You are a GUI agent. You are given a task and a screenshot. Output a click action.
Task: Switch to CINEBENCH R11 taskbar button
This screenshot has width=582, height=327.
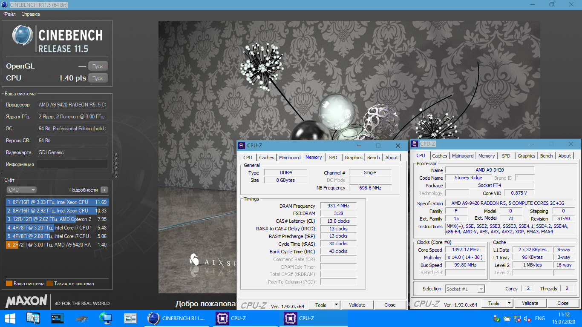[x=177, y=318]
